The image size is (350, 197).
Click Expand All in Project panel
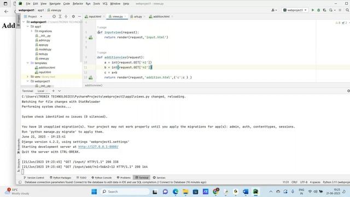(x=60, y=16)
